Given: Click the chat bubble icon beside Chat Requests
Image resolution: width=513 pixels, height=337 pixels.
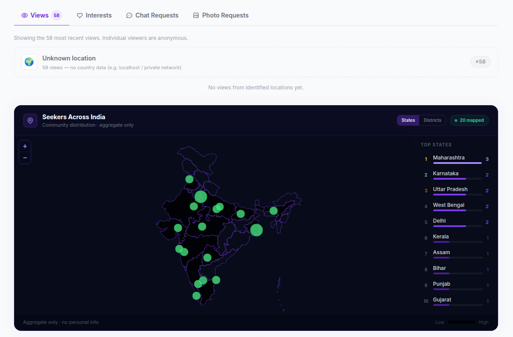Looking at the screenshot, I should point(129,15).
